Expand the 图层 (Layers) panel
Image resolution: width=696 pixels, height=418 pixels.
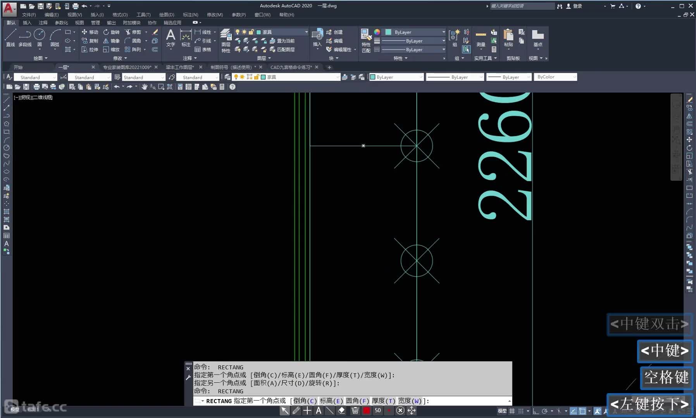(x=264, y=58)
